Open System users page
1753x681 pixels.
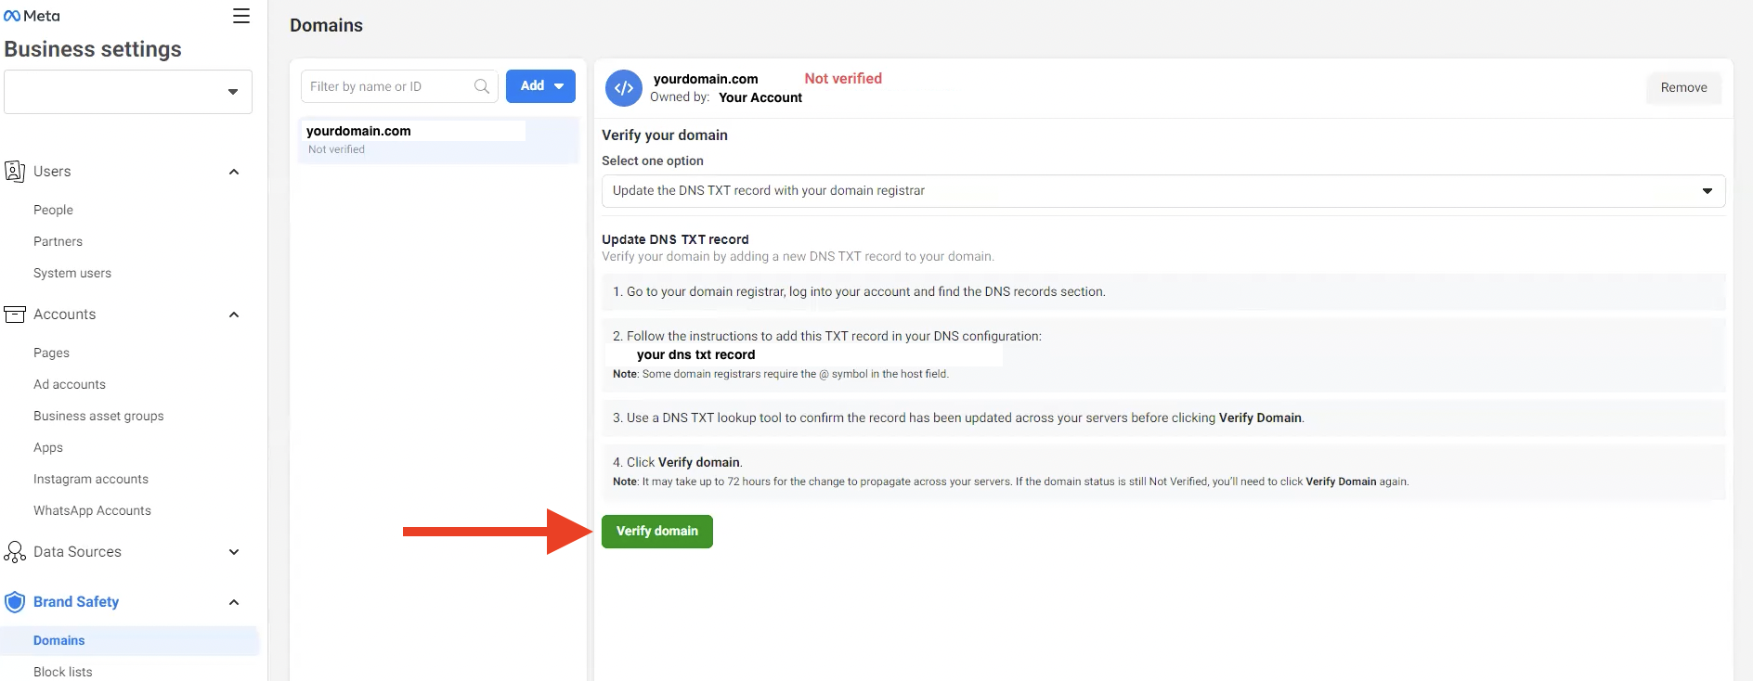click(x=72, y=273)
